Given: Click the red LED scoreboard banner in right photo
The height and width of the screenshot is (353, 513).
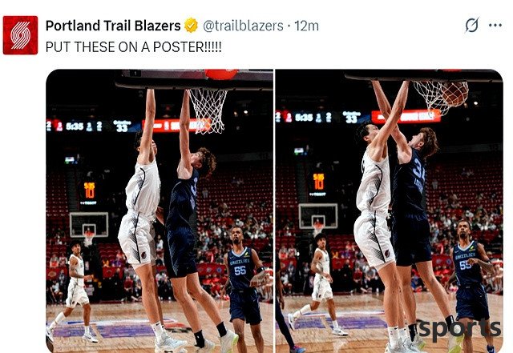Looking at the screenshot, I should pyautogui.click(x=406, y=117).
